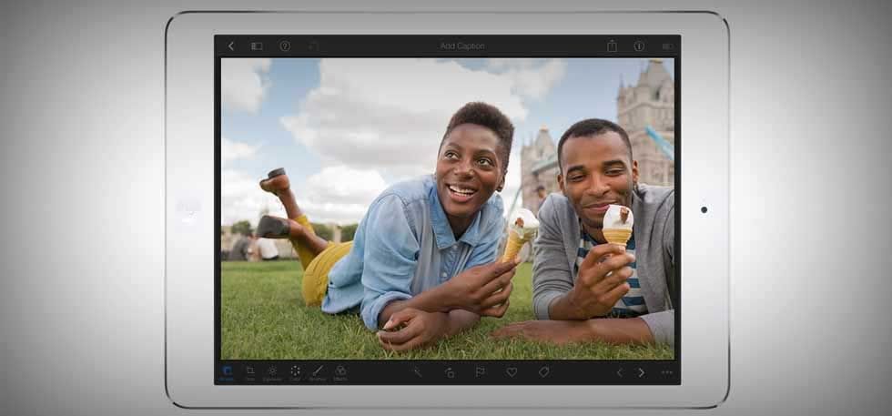
Task: Toggle the thumbnail grid panel
Action: pos(257,46)
